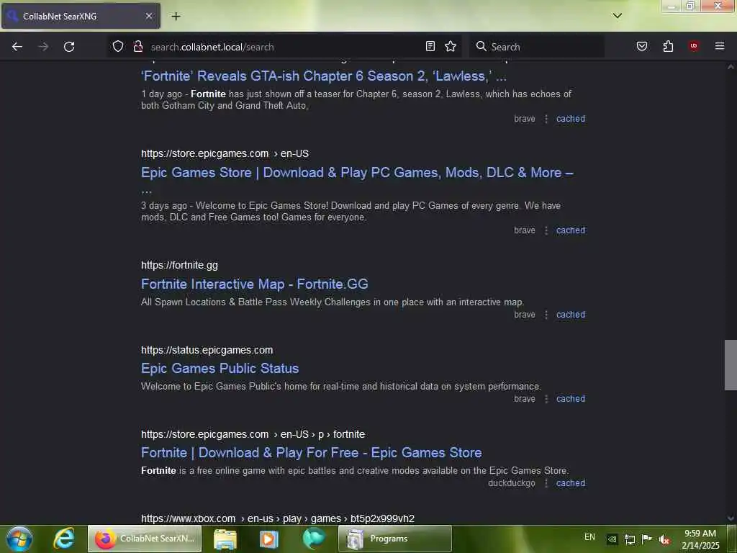The width and height of the screenshot is (737, 553).
Task: Open Epic Games Public Status result
Action: pyautogui.click(x=220, y=368)
